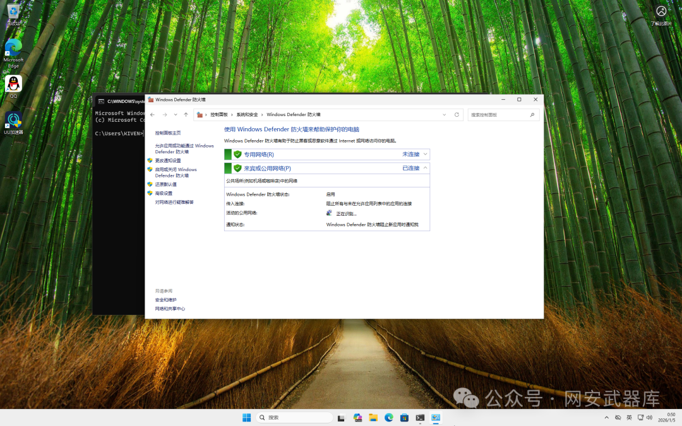Click the 阻止所有与未在允许应用列表中的应用的连接 text
The height and width of the screenshot is (426, 682).
(x=369, y=203)
